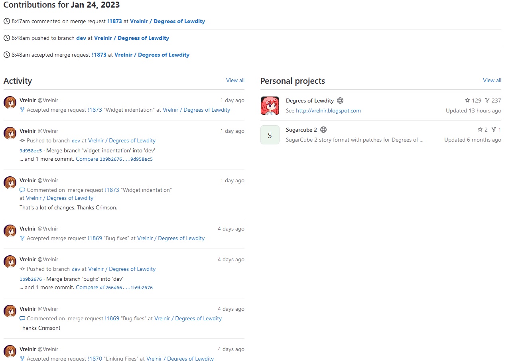Open Degrees of Lewdity personal project title
Image resolution: width=524 pixels, height=361 pixels.
tap(309, 101)
